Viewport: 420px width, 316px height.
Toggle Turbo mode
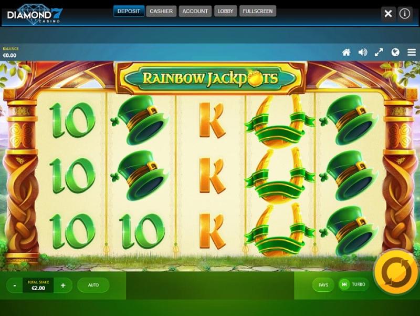(353, 284)
